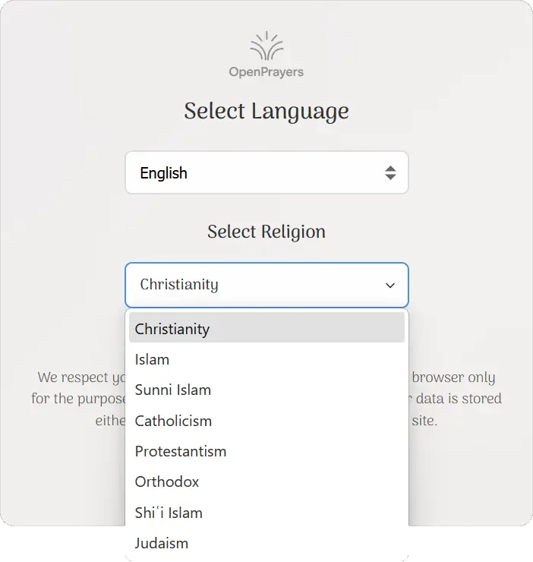Pick Sunni Islam in the religion options
533x562 pixels.
point(173,390)
